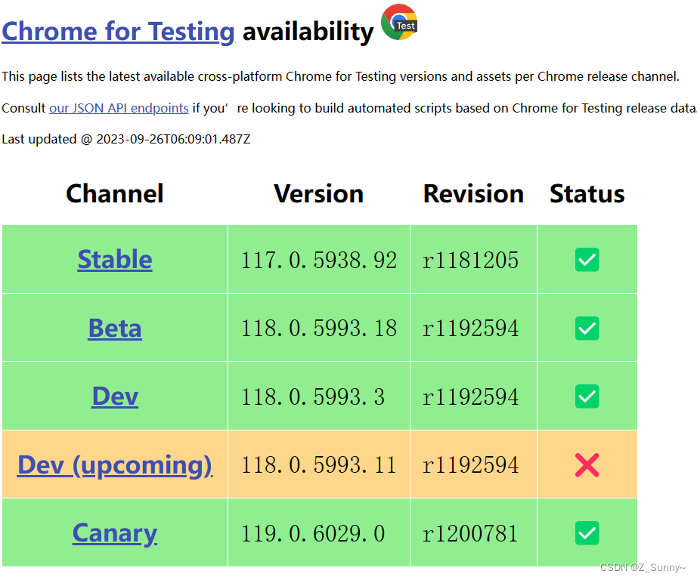Click the green checkmark in Stable row
Image resolution: width=697 pixels, height=580 pixels.
click(x=587, y=261)
